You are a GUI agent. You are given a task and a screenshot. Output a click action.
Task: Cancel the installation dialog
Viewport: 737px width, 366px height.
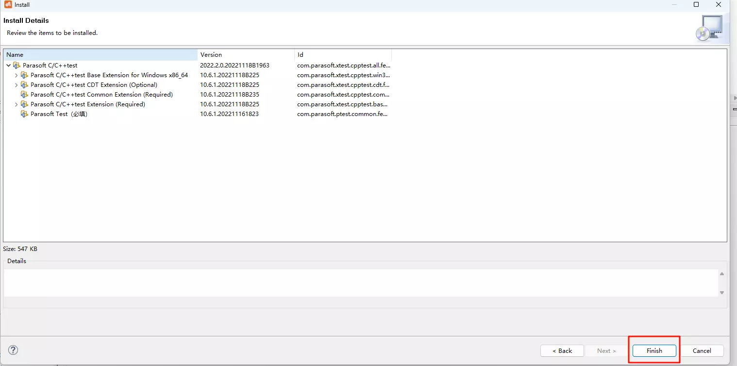point(702,350)
